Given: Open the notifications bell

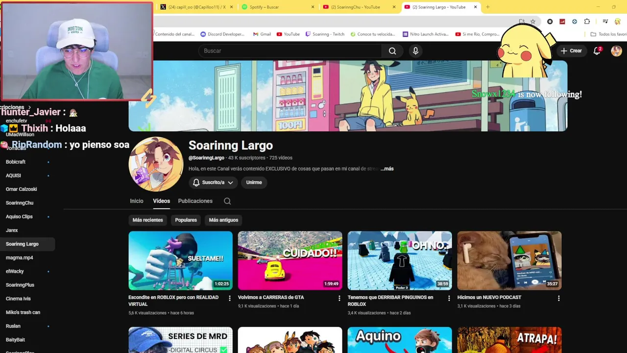Looking at the screenshot, I should click(597, 50).
